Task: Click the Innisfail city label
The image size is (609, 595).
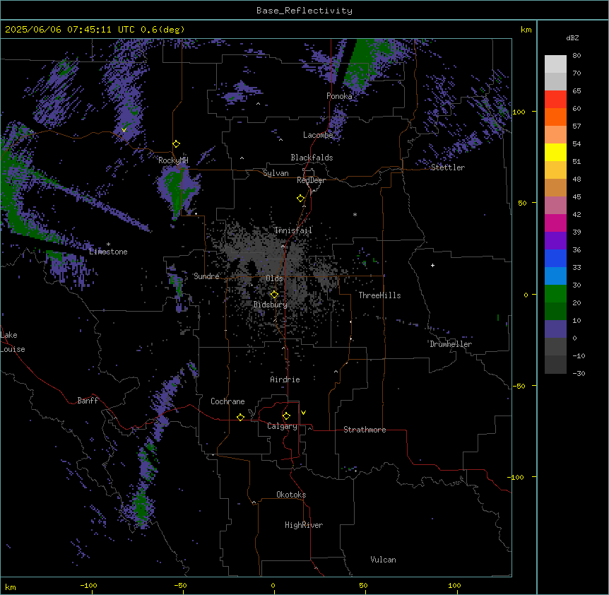Action: (x=293, y=230)
